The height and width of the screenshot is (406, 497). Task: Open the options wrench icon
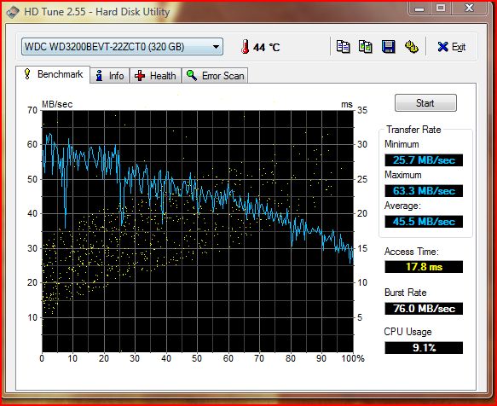tap(412, 47)
